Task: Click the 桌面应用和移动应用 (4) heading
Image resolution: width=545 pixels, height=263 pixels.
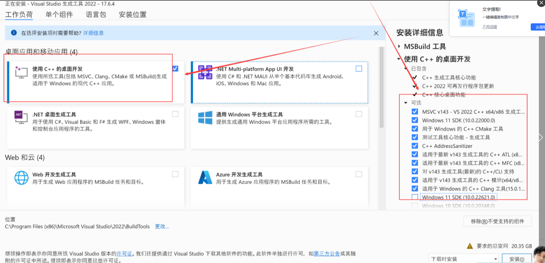Action: click(x=41, y=52)
